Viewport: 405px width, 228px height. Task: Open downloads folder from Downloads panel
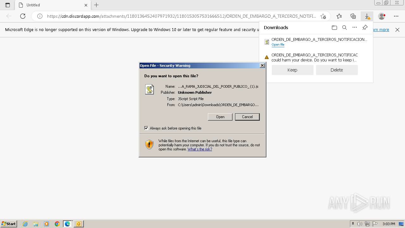[334, 28]
